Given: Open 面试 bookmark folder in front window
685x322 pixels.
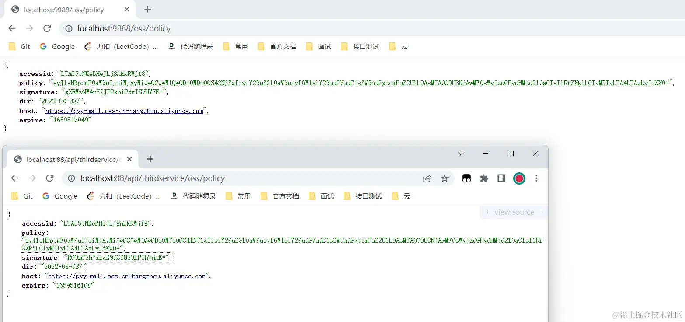Looking at the screenshot, I should tap(321, 196).
